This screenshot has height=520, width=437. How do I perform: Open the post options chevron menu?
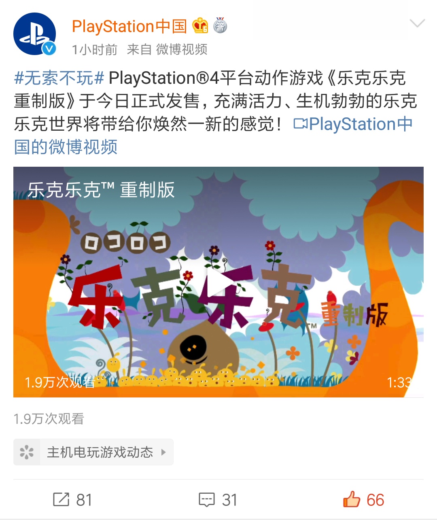coord(417,23)
